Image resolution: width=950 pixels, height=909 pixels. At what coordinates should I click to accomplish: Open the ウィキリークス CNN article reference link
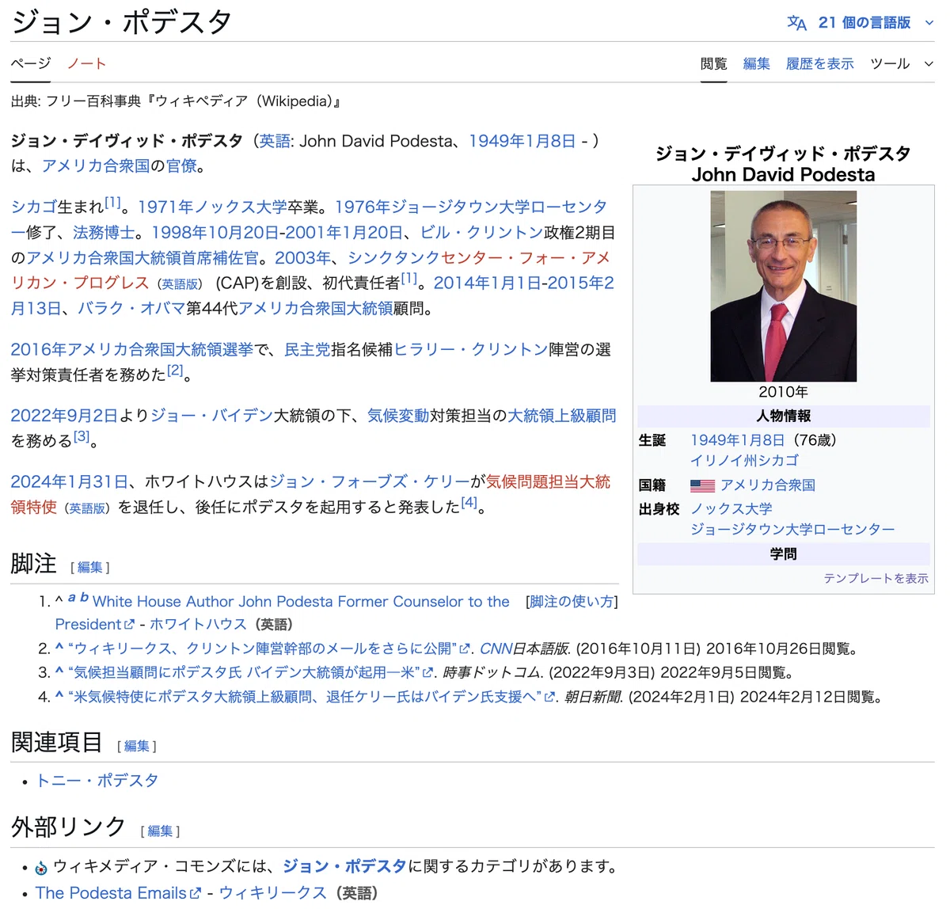tap(268, 649)
